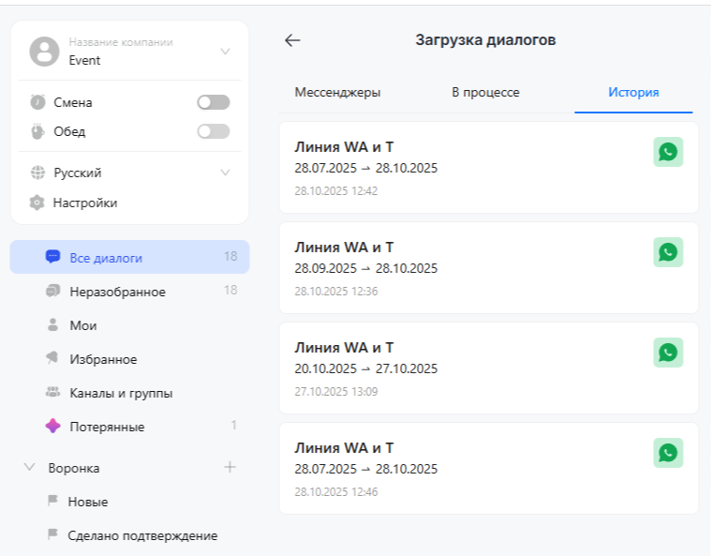Viewport: 711px width, 556px height.
Task: Toggle the Смена switch
Action: (x=213, y=102)
